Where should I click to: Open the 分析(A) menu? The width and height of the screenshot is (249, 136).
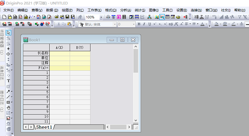tap(126, 10)
